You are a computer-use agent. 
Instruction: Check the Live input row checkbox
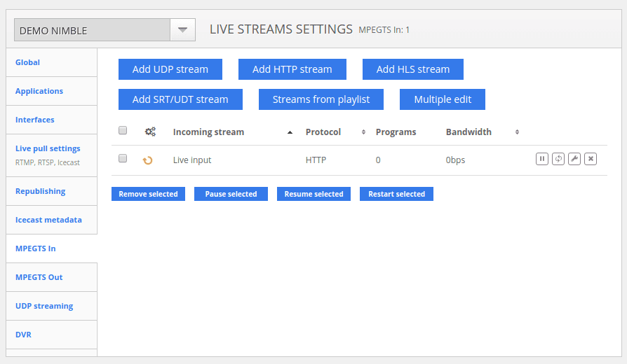point(123,159)
